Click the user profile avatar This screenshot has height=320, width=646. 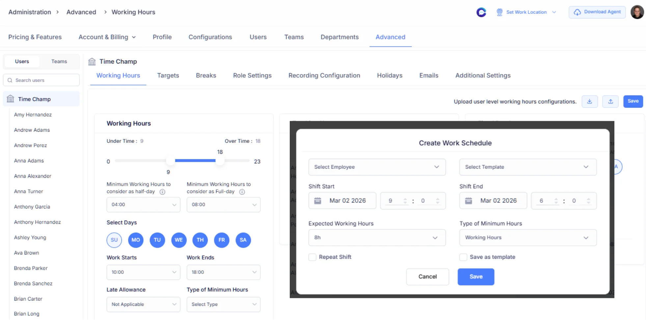[x=637, y=12]
